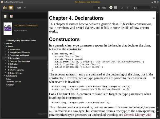This screenshot has height=119, width=160.
Task: Decrease text size with small 'a' icon
Action: (x=122, y=8)
